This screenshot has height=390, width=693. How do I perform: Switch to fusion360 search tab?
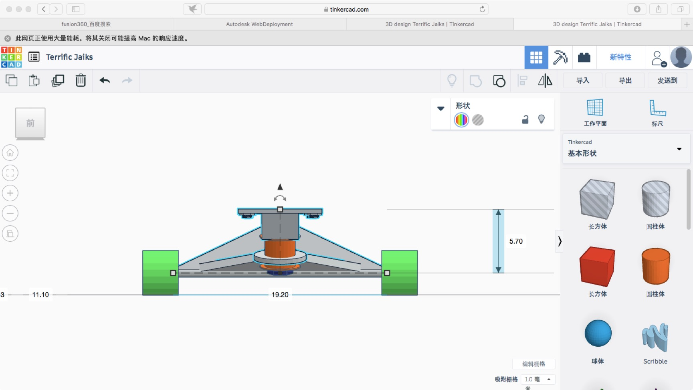(86, 24)
